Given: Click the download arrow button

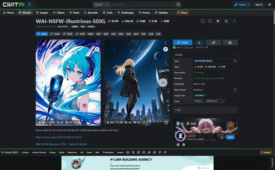Looking at the screenshot, I should tap(199, 42).
